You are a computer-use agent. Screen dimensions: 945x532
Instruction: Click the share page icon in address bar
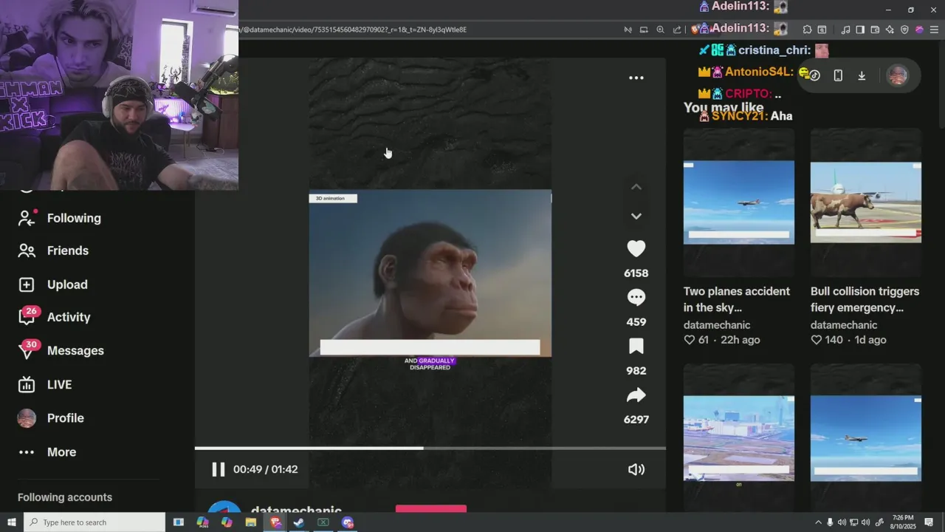click(x=677, y=30)
